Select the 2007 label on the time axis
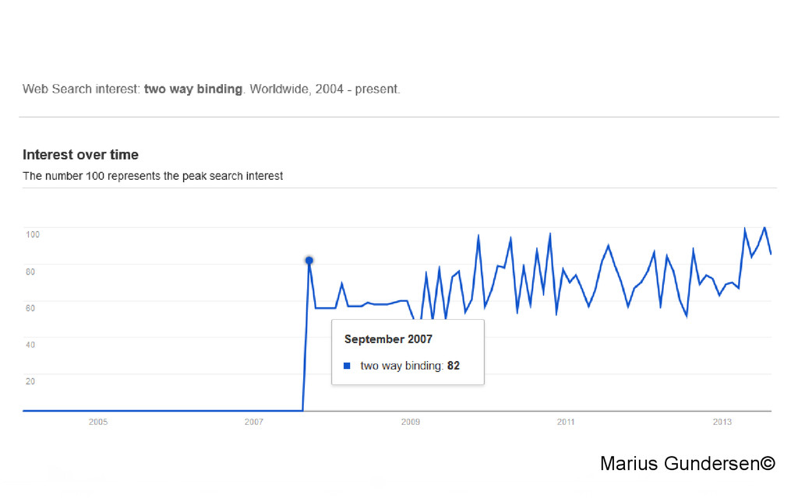Image resolution: width=798 pixels, height=498 pixels. [x=254, y=422]
